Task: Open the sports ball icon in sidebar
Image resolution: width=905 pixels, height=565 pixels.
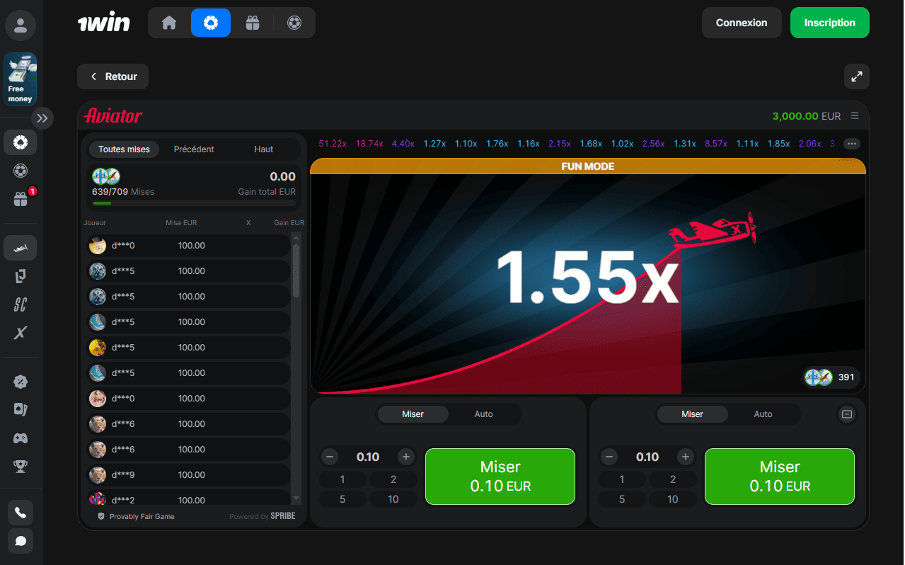Action: point(21,171)
